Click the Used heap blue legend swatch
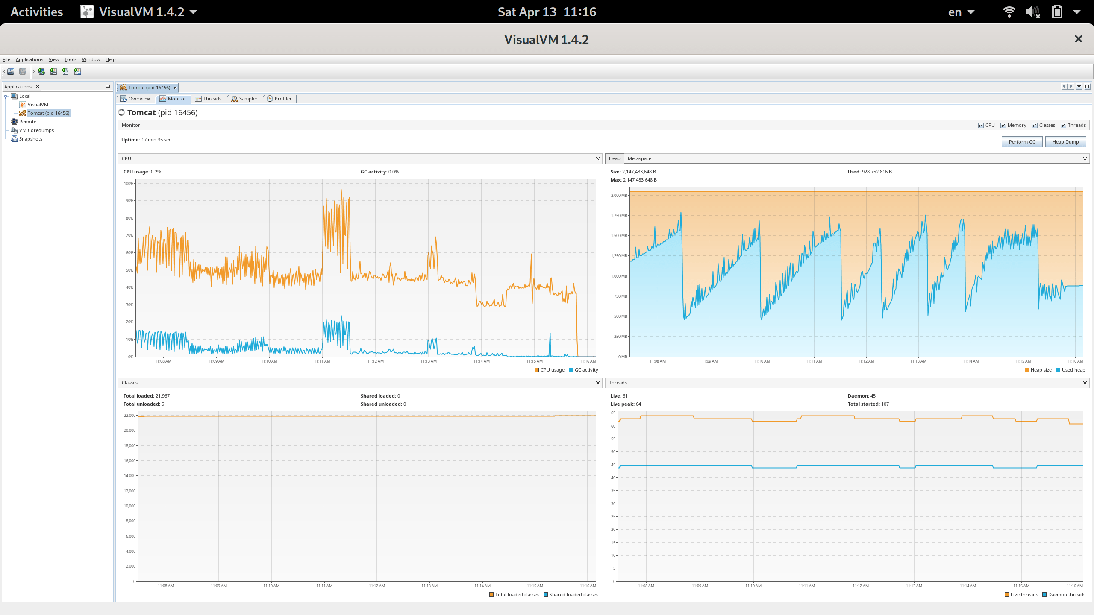The height and width of the screenshot is (615, 1094). [x=1058, y=370]
